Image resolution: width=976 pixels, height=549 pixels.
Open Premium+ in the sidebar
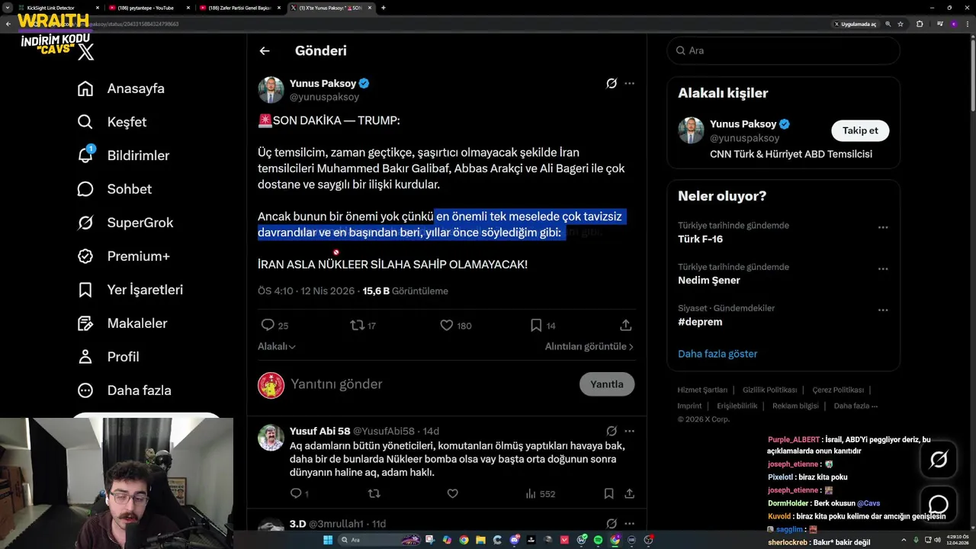pyautogui.click(x=124, y=256)
